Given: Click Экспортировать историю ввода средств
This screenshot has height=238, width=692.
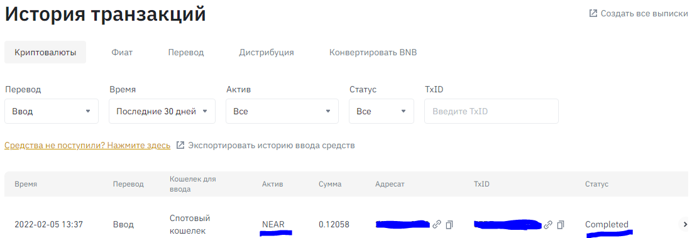Looking at the screenshot, I should [x=272, y=146].
